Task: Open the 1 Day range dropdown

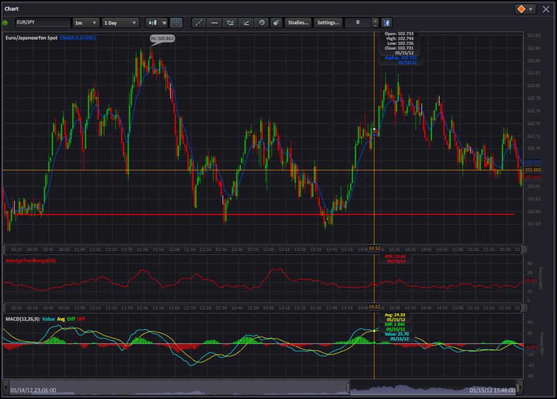Action: pos(120,23)
